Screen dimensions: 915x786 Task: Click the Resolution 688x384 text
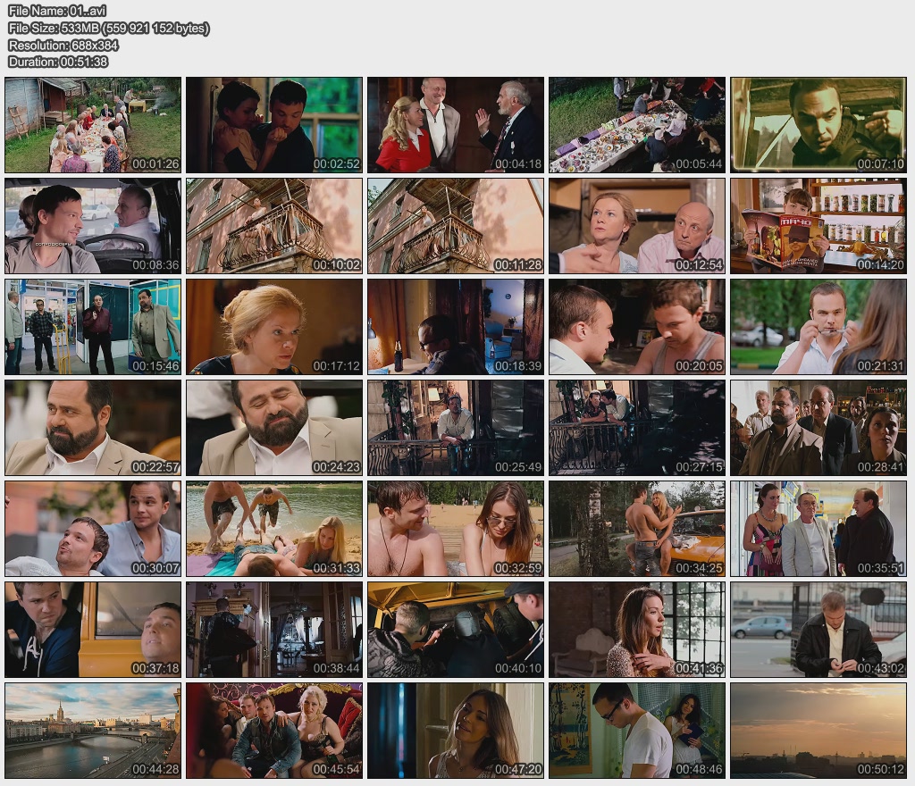(63, 45)
